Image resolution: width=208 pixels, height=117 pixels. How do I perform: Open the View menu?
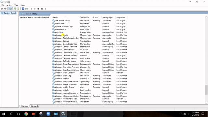tap(16, 5)
